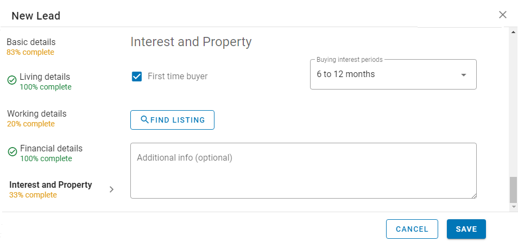Click the magnifier icon in Find Listing

click(x=144, y=119)
